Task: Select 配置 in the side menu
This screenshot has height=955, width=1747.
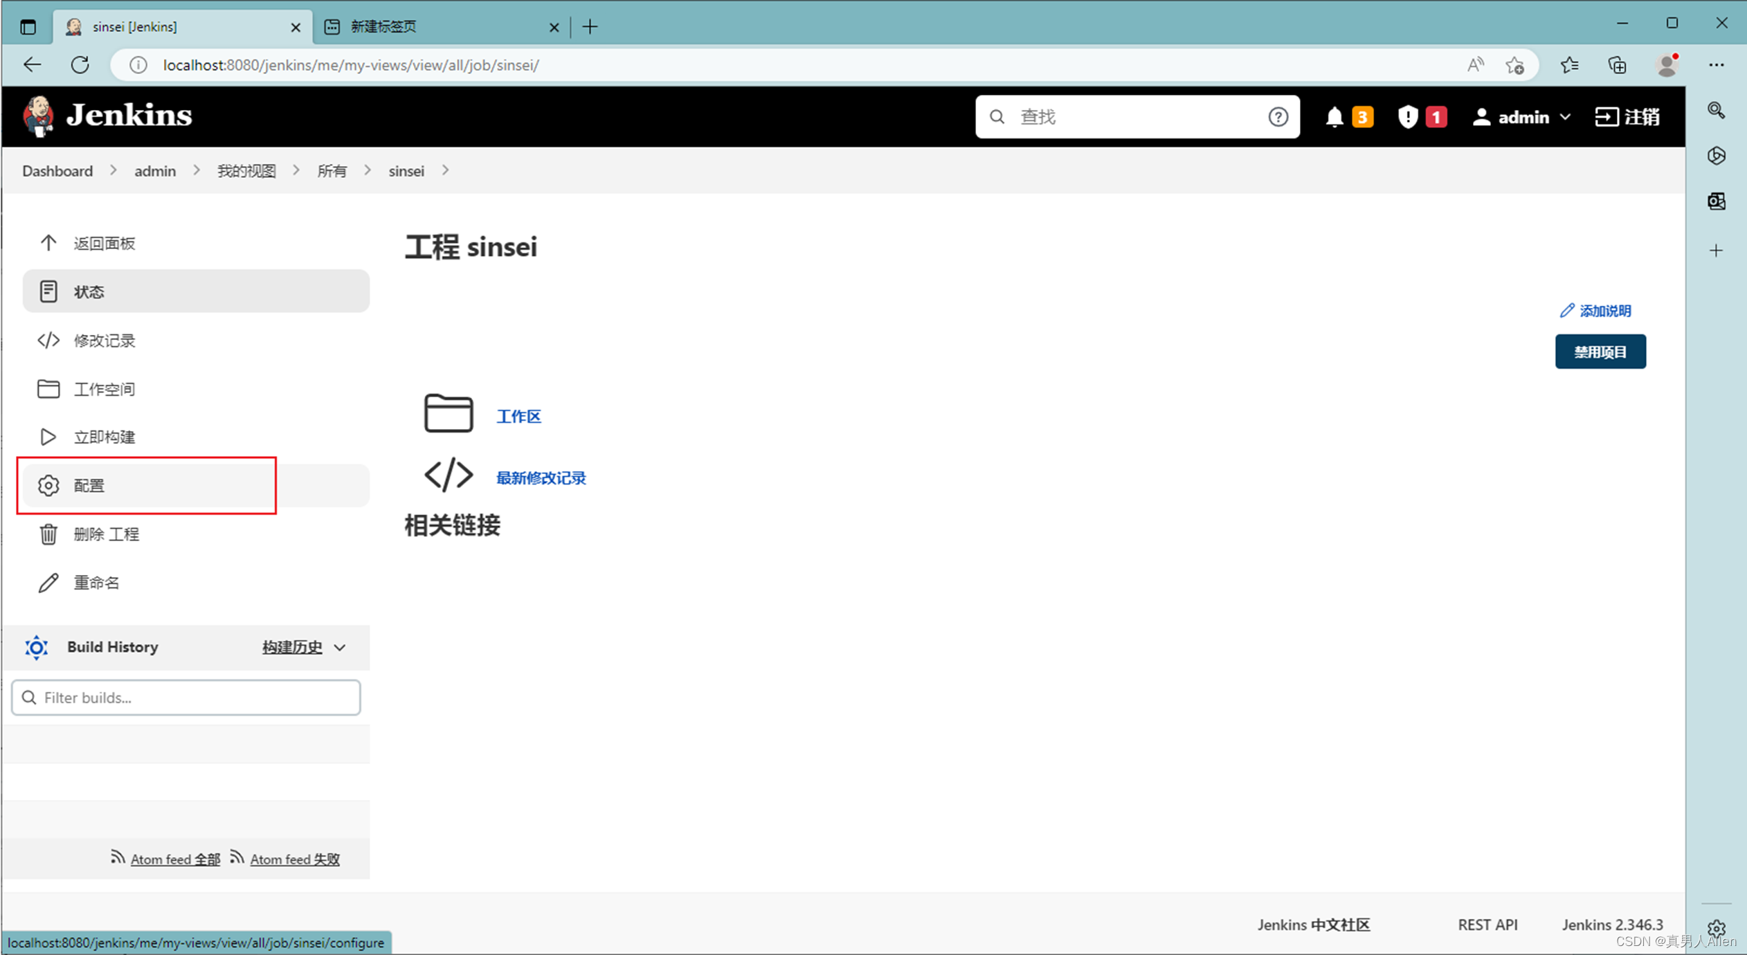Action: [x=196, y=486]
